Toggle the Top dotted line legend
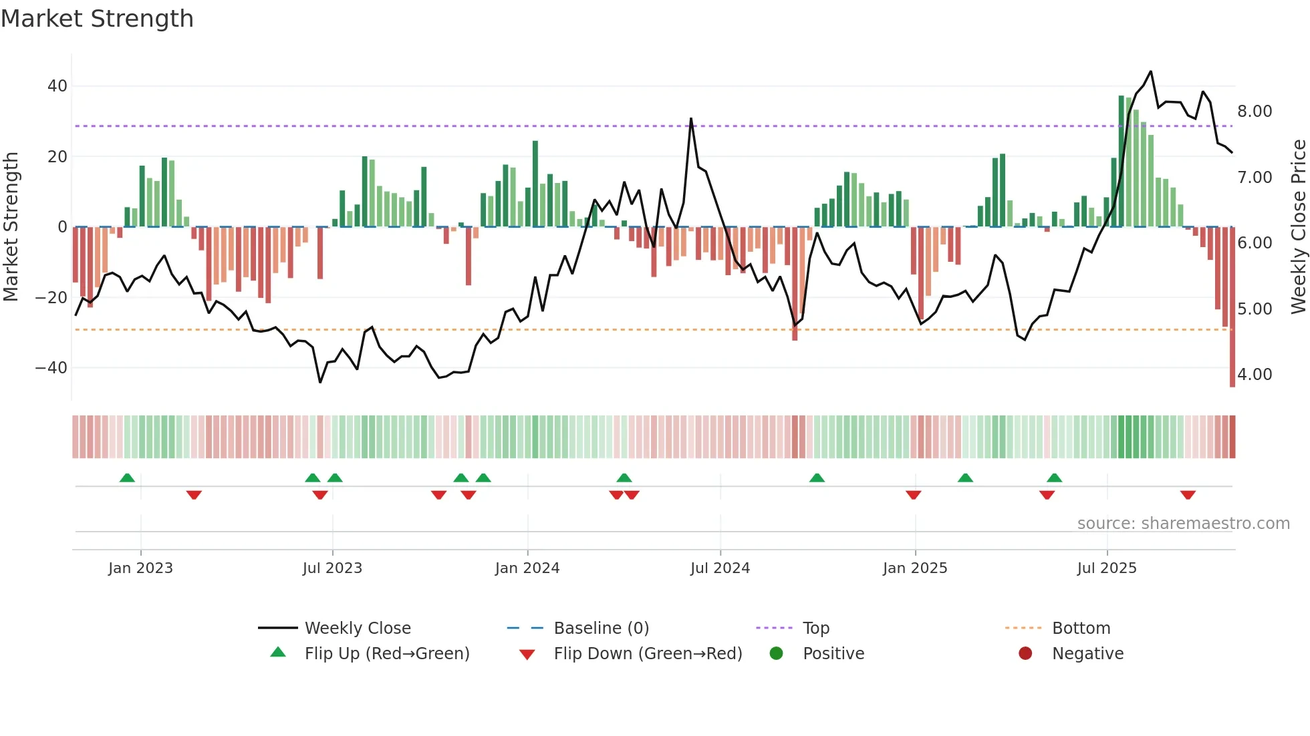Screen dimensions: 1310x736 coord(815,628)
